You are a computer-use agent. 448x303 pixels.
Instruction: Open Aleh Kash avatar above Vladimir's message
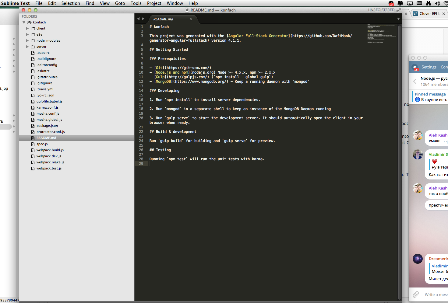pyautogui.click(x=418, y=135)
